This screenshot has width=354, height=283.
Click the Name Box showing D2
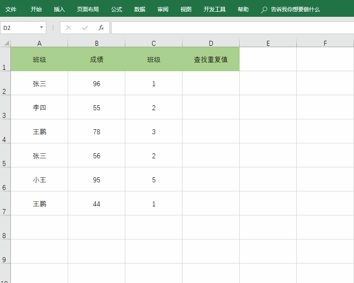click(x=23, y=28)
